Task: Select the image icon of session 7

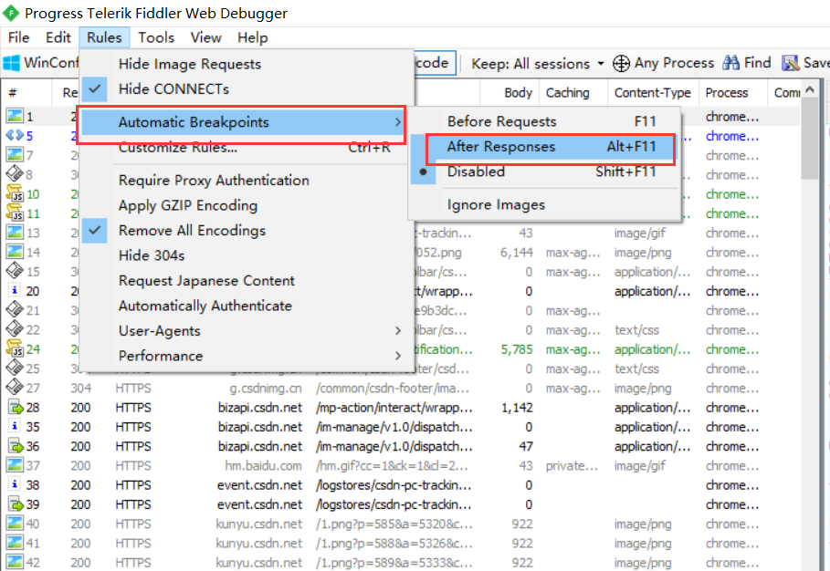Action: click(x=15, y=155)
